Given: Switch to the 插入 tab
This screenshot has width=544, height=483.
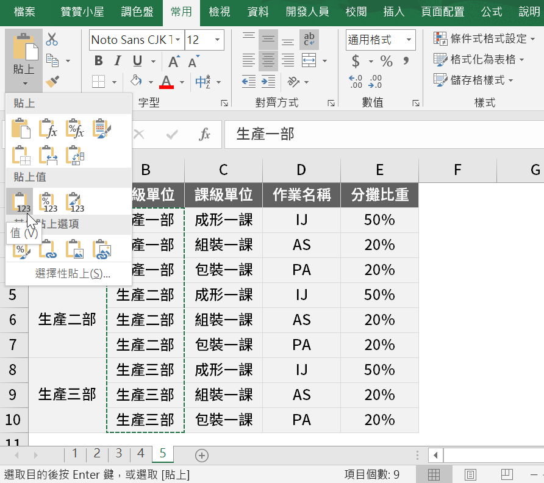Looking at the screenshot, I should (394, 12).
